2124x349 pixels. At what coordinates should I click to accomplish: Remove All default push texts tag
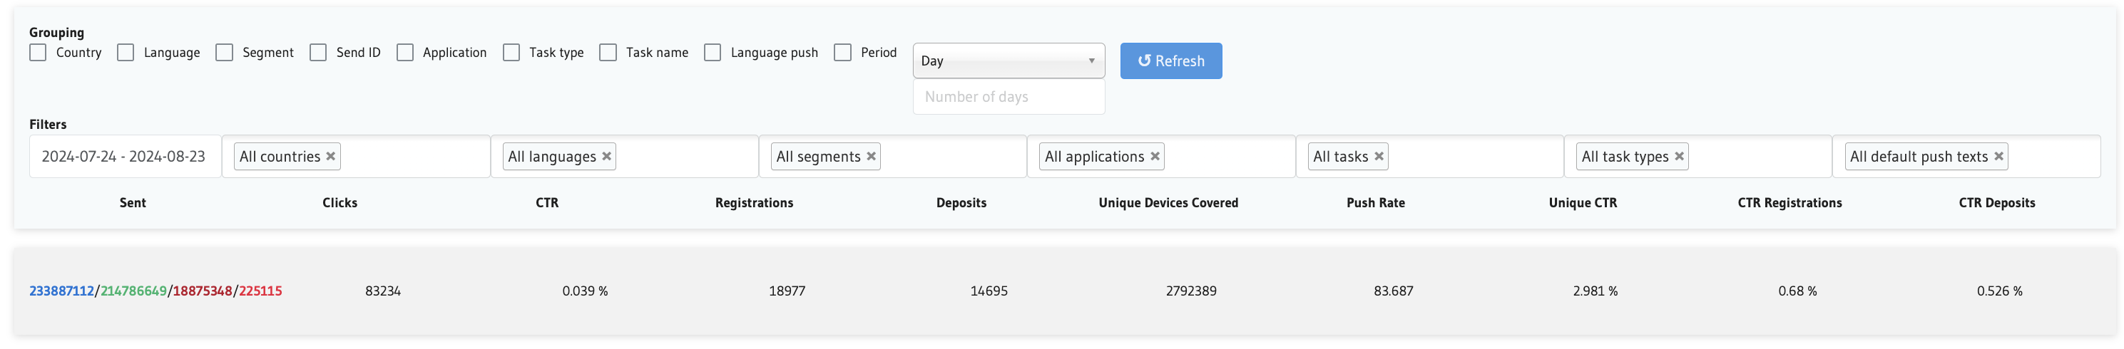tap(1998, 157)
